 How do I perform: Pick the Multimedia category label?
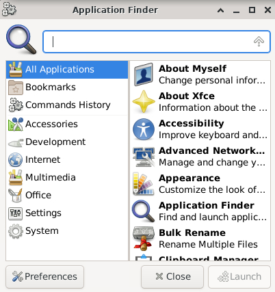tap(51, 177)
